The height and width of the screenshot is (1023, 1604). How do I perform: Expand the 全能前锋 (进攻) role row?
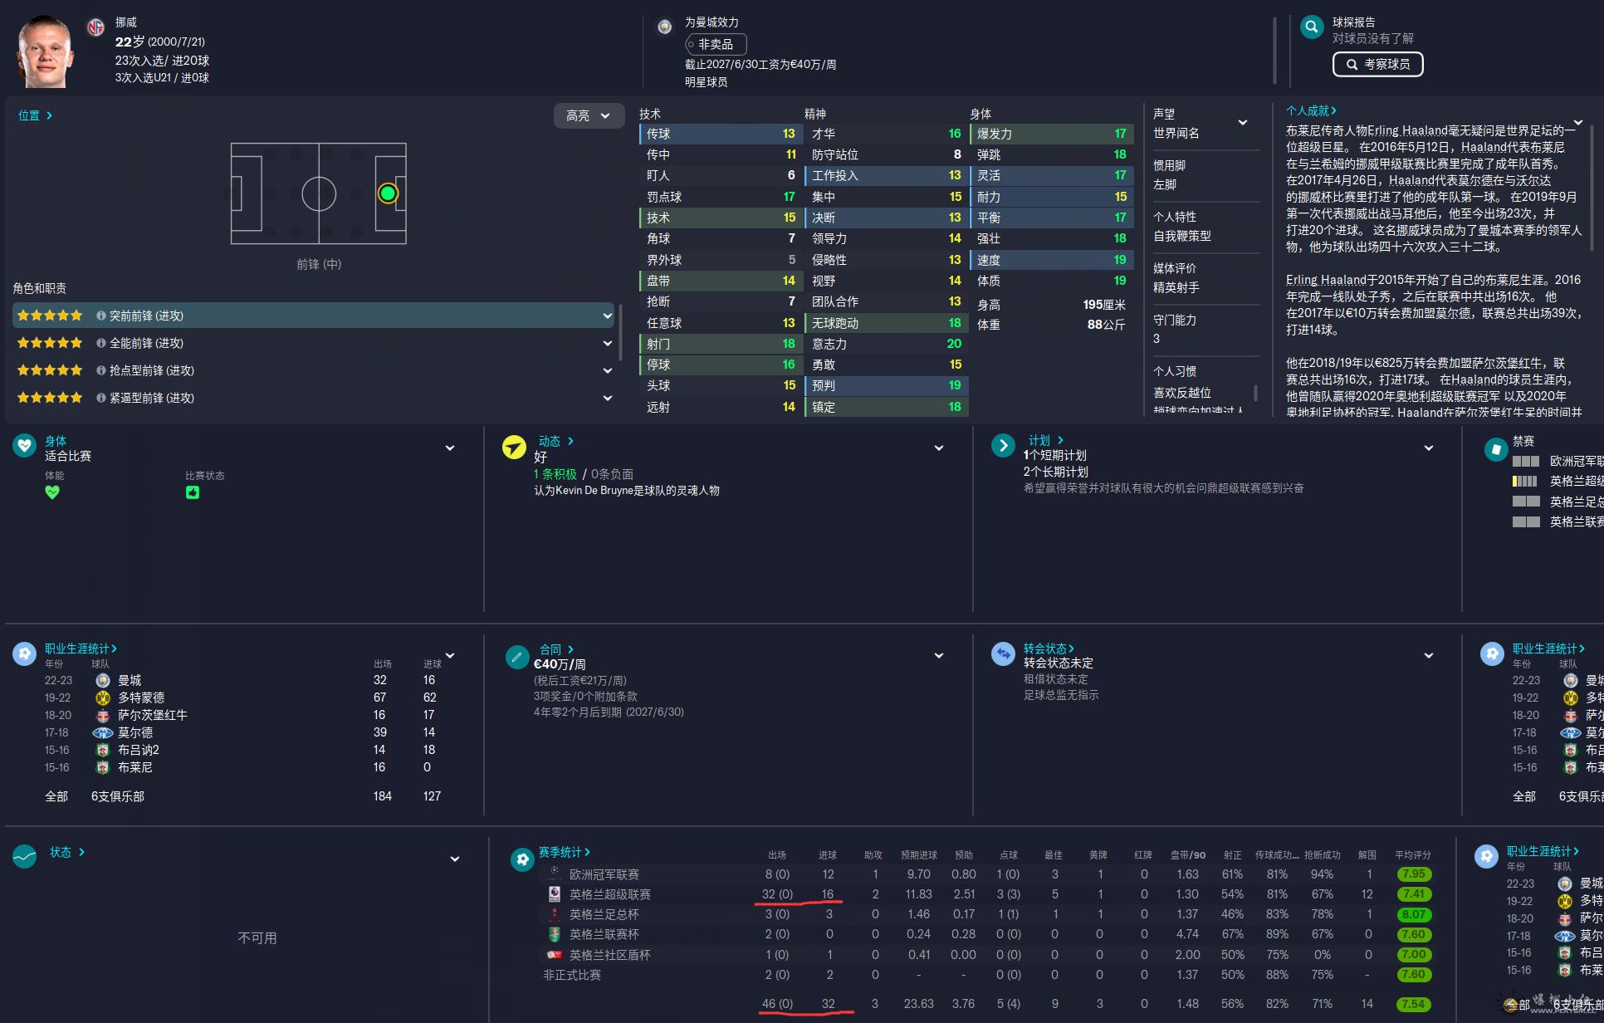pyautogui.click(x=608, y=343)
